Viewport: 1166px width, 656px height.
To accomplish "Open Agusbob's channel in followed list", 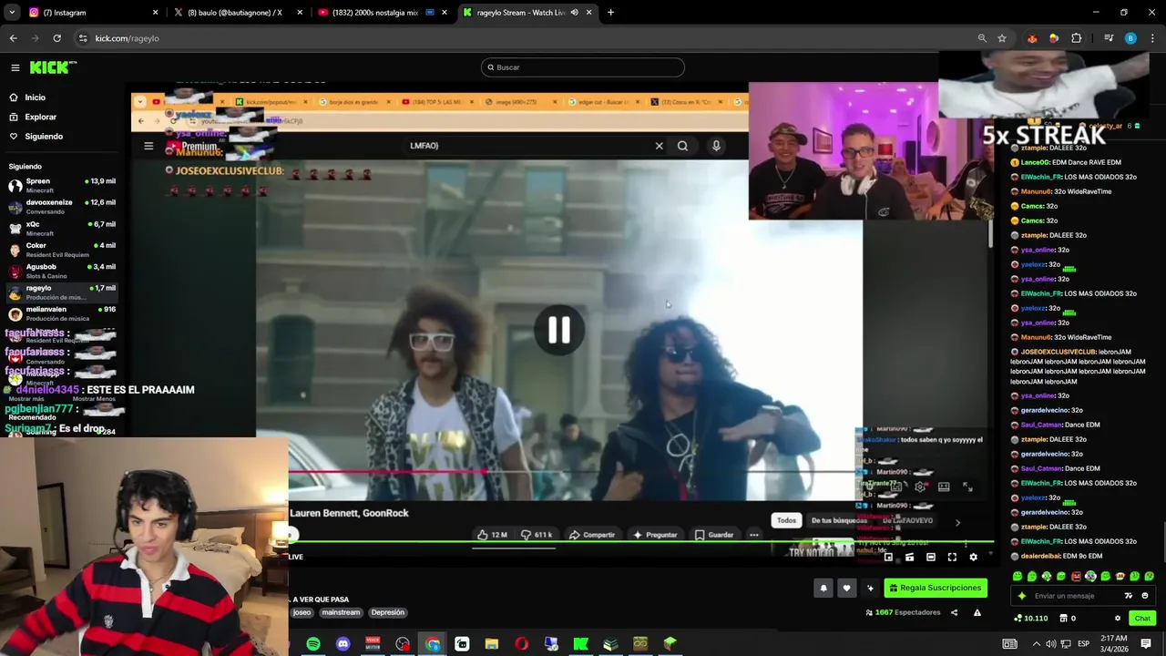I will click(62, 271).
